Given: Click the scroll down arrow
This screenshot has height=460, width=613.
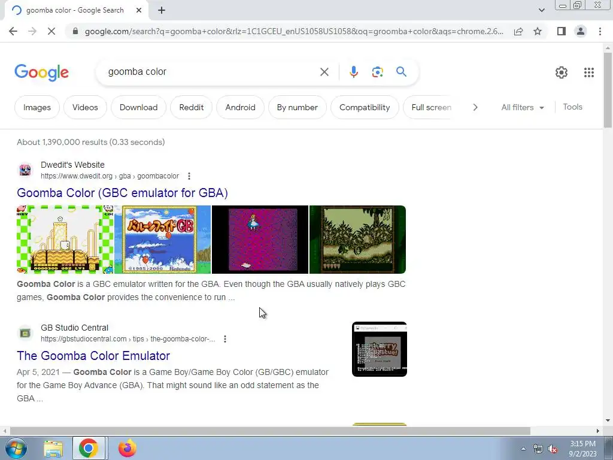Looking at the screenshot, I should pos(608,420).
